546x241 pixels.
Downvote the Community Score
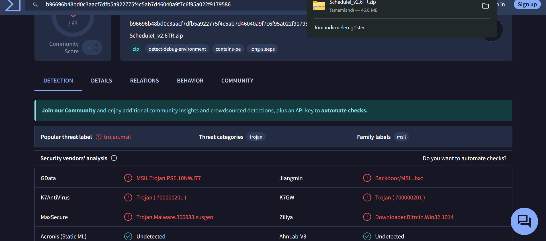(97, 50)
